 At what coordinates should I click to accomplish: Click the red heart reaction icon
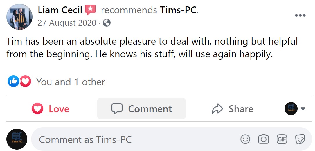(x=26, y=82)
